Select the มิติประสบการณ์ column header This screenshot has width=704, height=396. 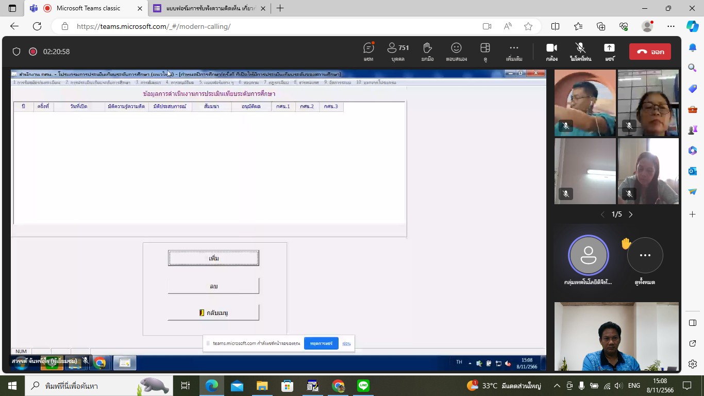[170, 107]
